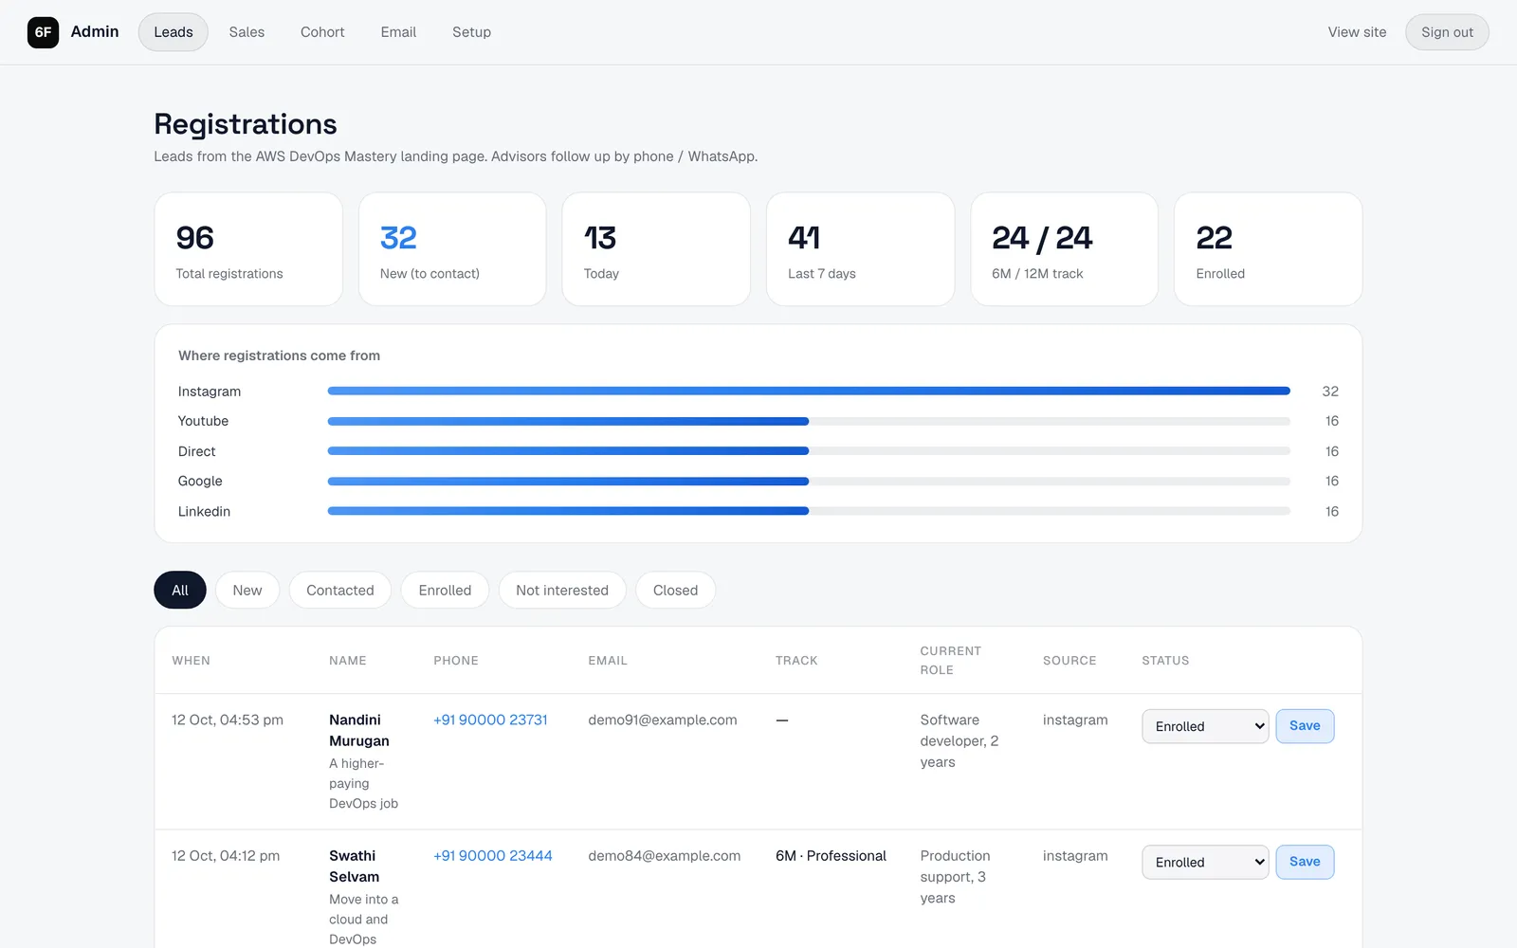The width and height of the screenshot is (1517, 948).
Task: Click the Youtube source progress bar
Action: point(809,421)
